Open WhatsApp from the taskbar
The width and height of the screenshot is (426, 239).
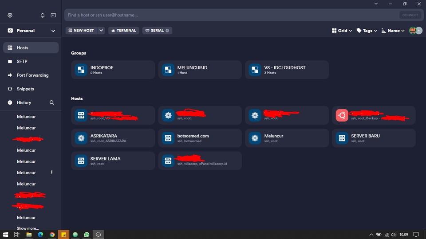point(87,235)
